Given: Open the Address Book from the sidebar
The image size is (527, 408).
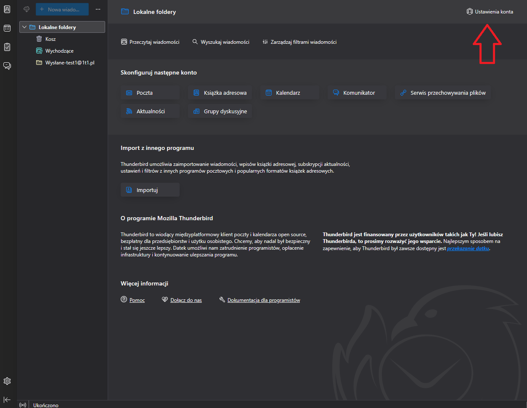Looking at the screenshot, I should click(x=7, y=9).
